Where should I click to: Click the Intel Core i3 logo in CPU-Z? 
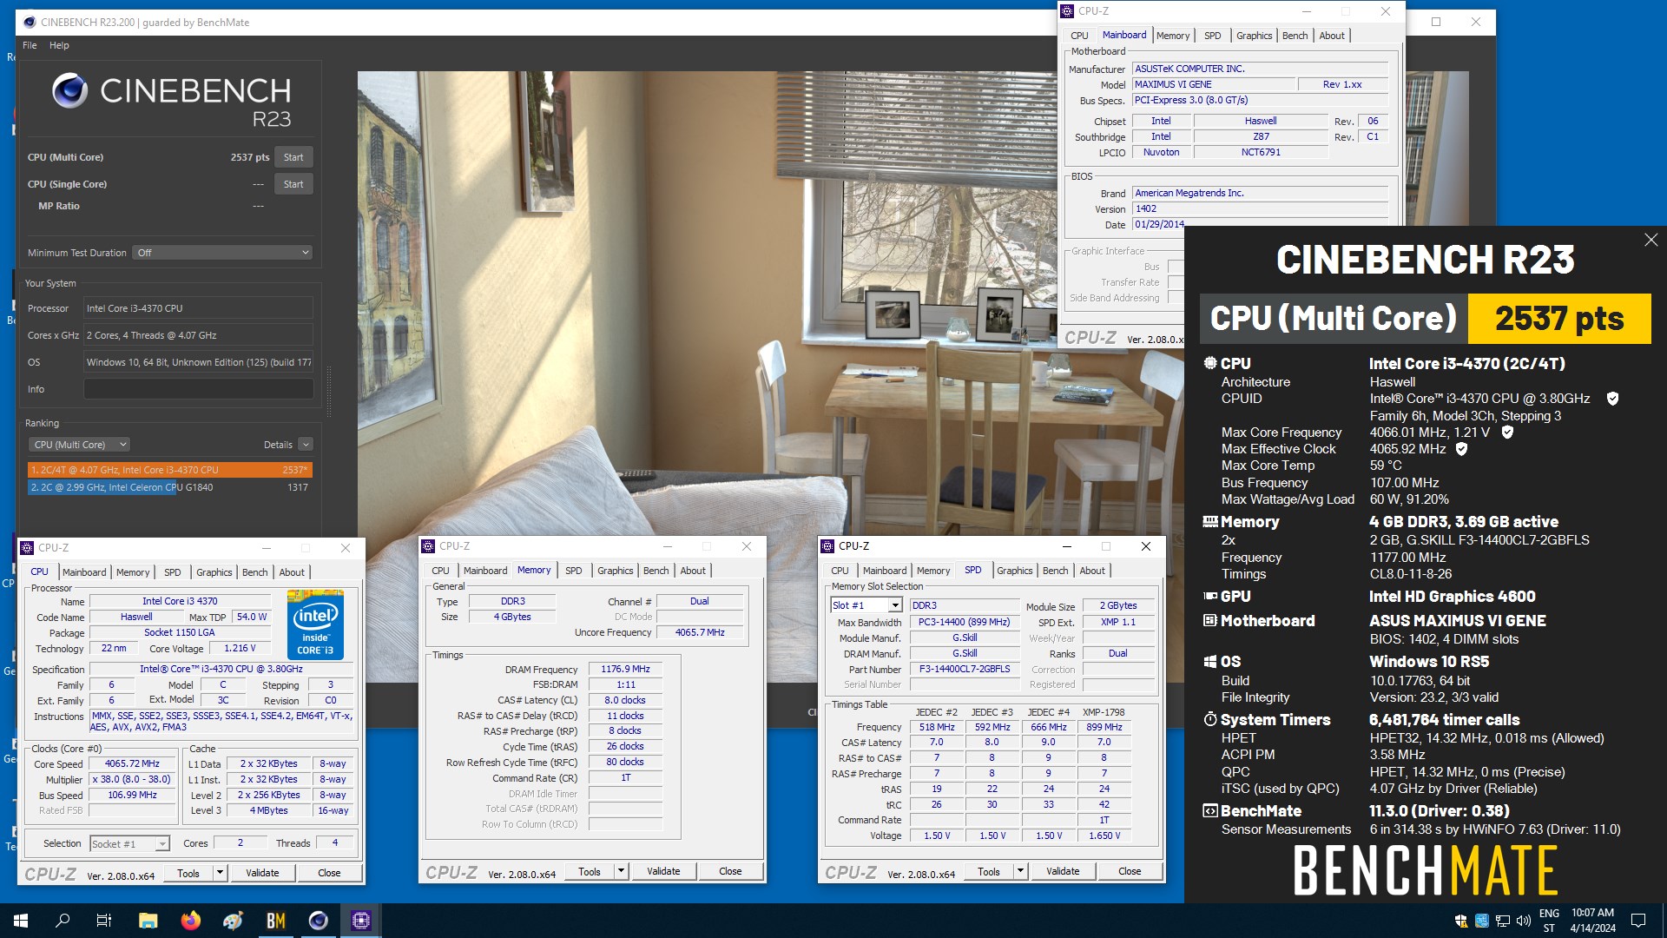click(315, 625)
